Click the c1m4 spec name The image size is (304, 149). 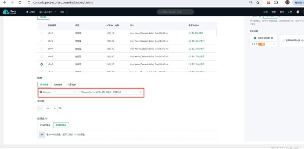coord(51,49)
